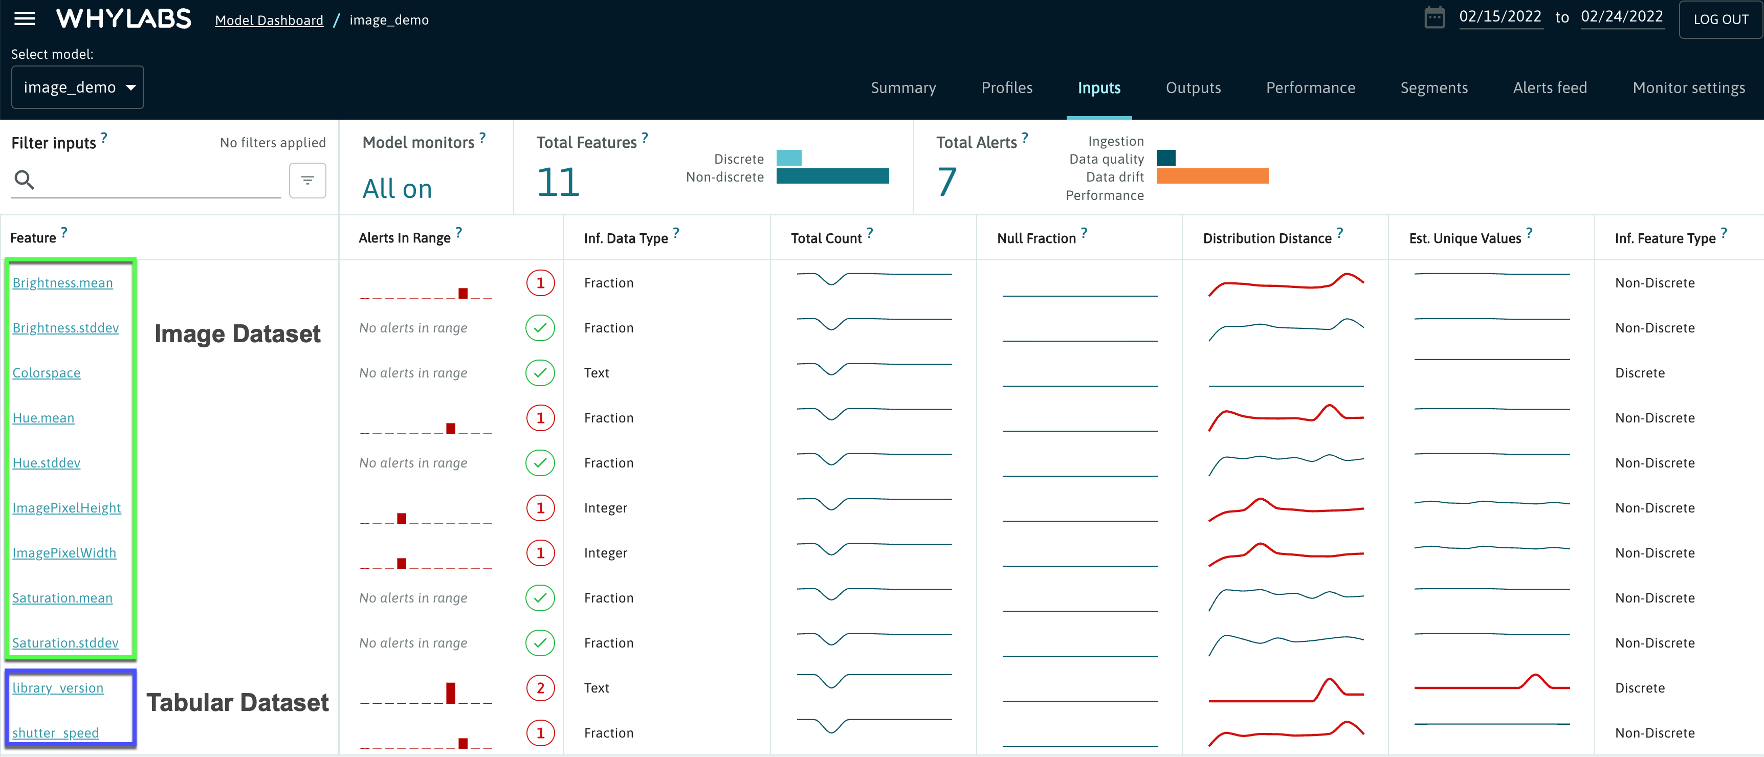This screenshot has width=1764, height=757.
Task: Click the red alert badge beside Hue.mean
Action: click(540, 417)
